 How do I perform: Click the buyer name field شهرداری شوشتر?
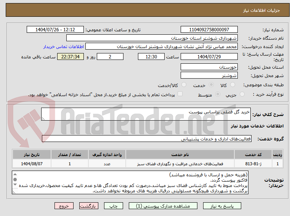pyautogui.click(x=152, y=38)
